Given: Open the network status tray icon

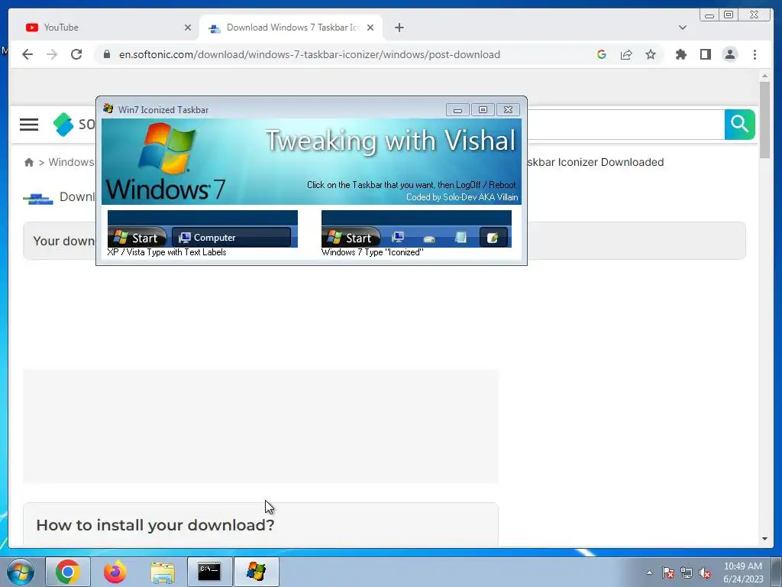Looking at the screenshot, I should (x=687, y=572).
